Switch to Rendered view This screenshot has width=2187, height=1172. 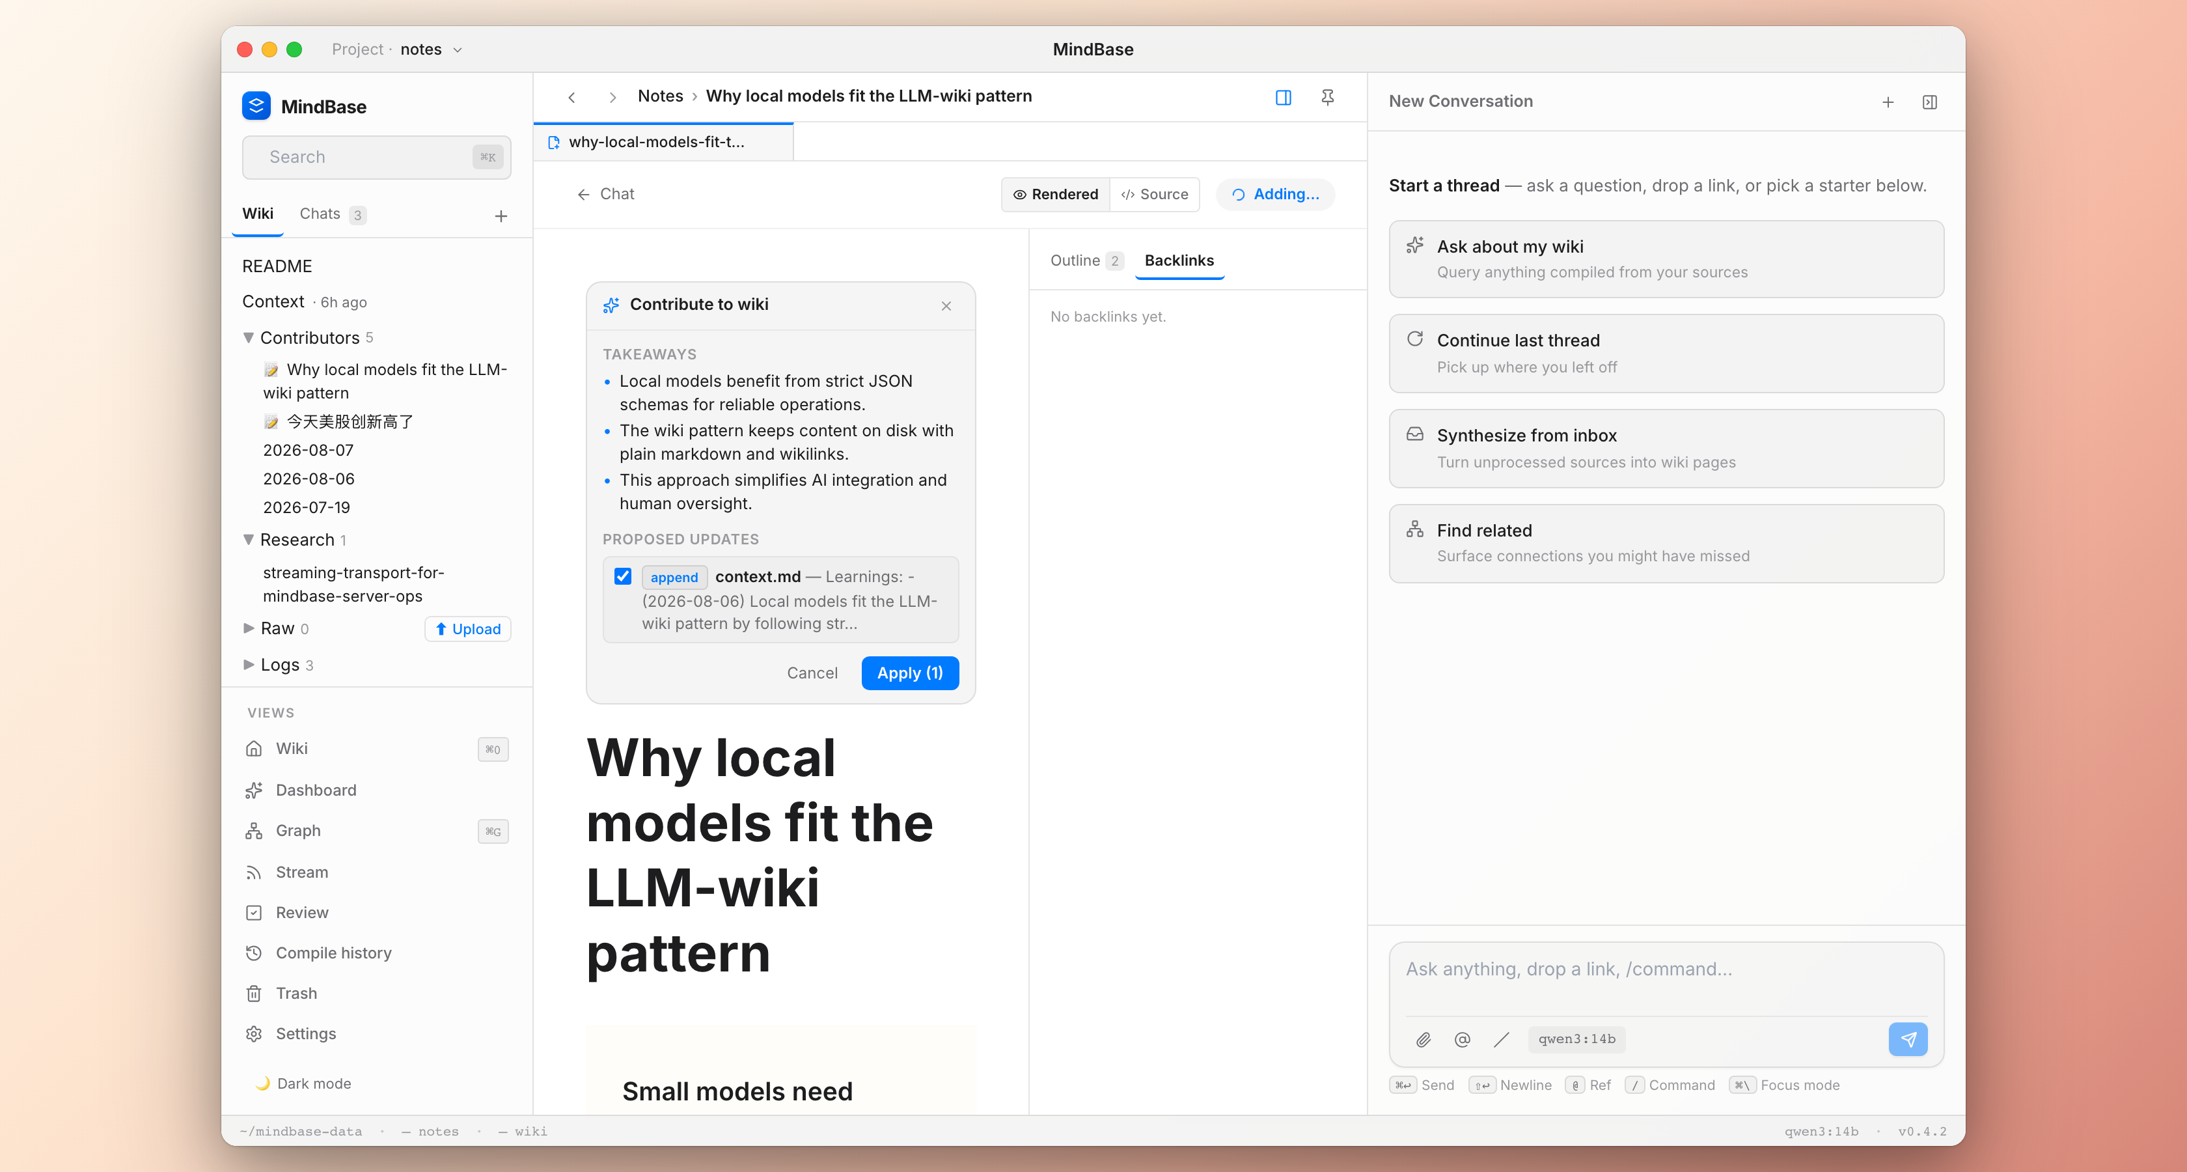click(1056, 195)
